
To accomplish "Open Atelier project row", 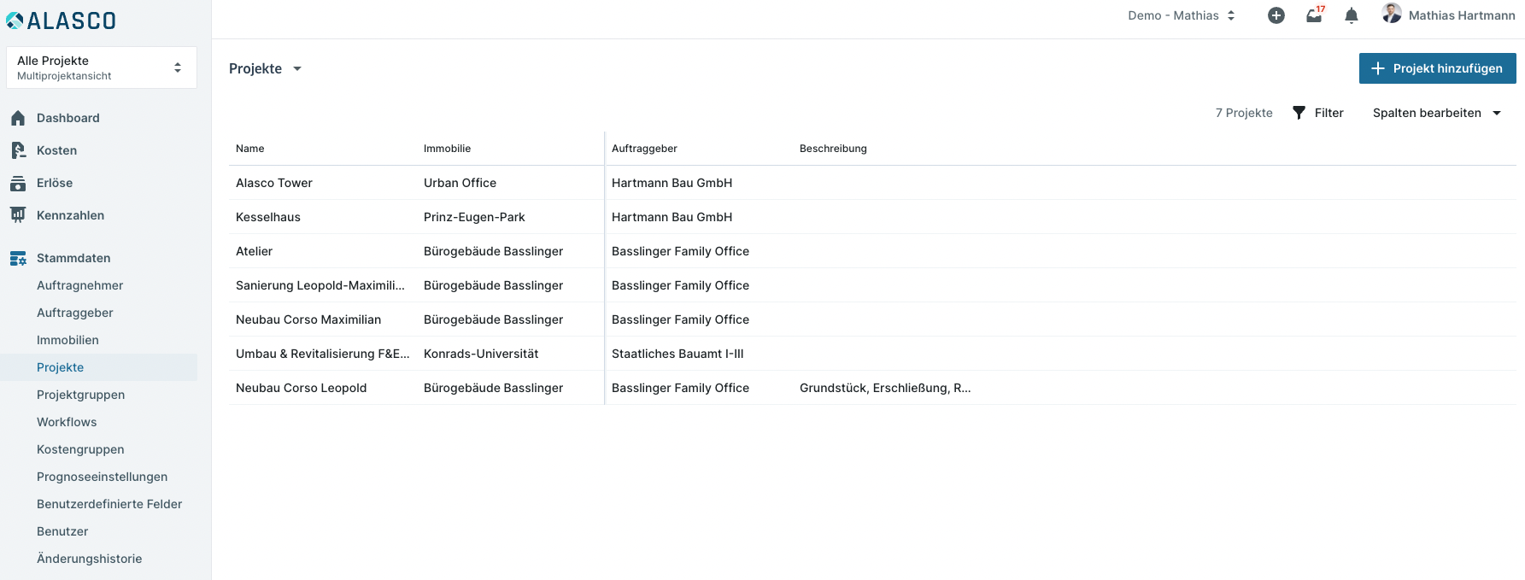I will coord(255,251).
